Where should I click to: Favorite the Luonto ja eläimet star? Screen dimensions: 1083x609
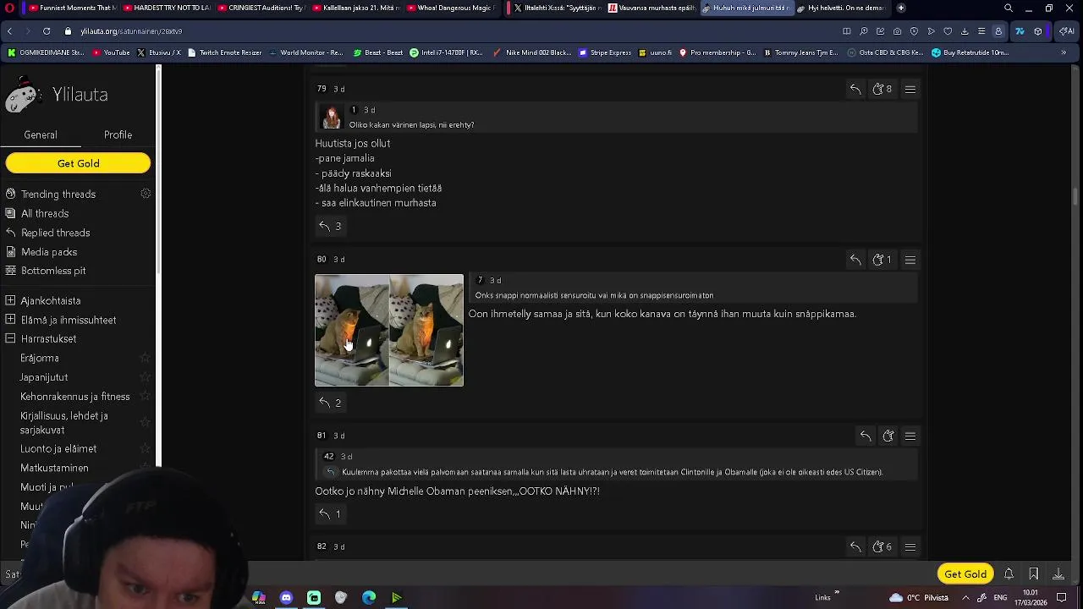click(145, 448)
